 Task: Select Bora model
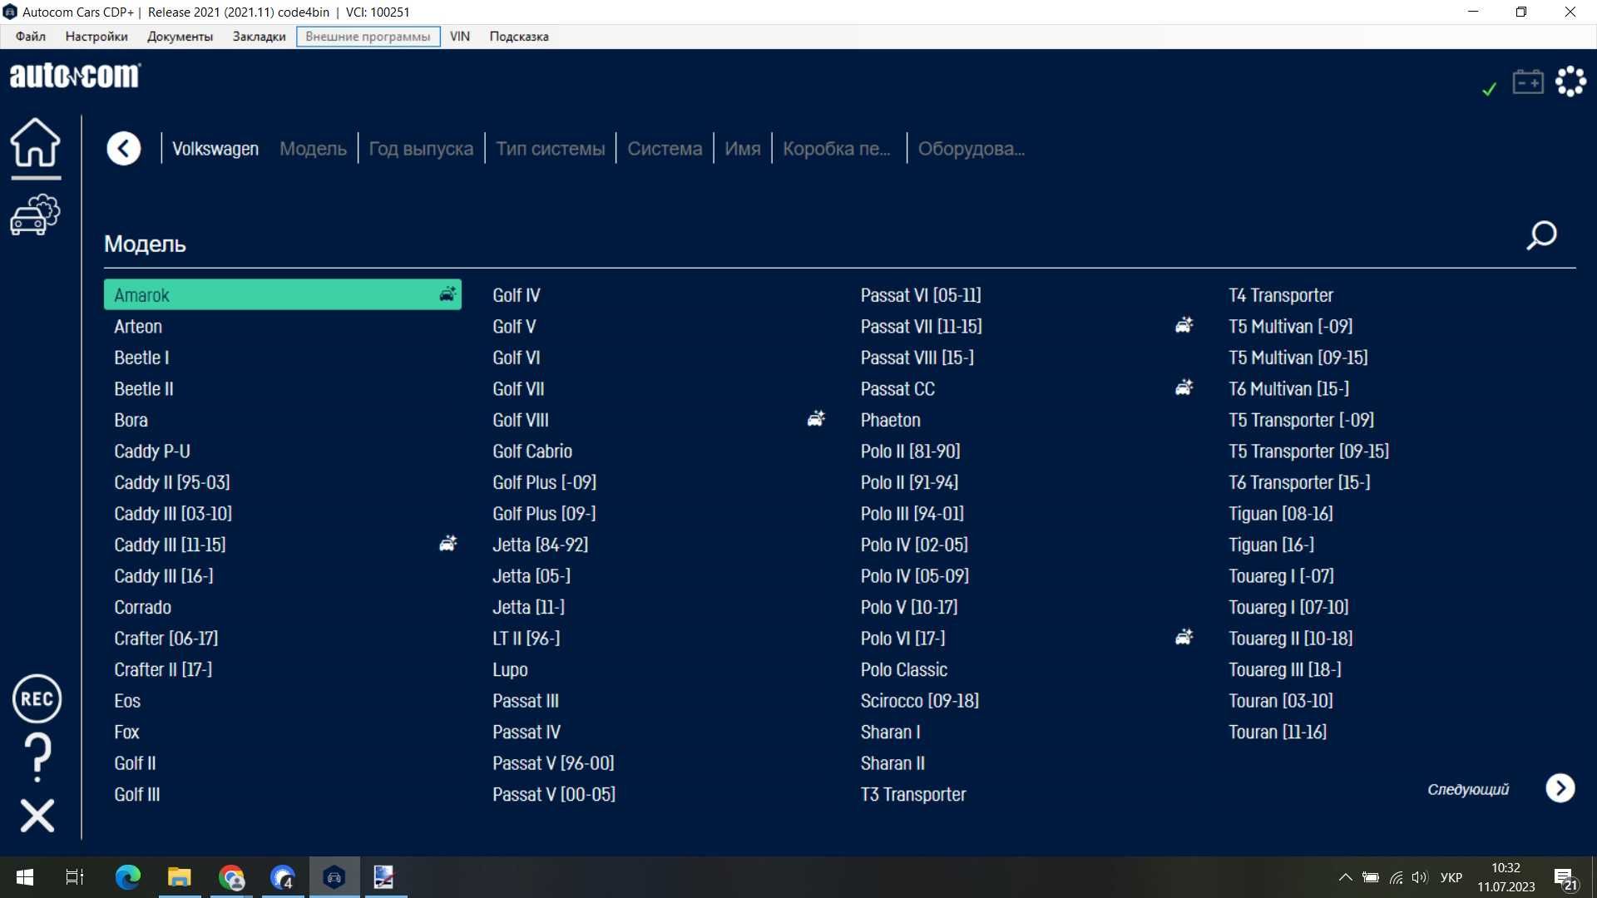(131, 420)
